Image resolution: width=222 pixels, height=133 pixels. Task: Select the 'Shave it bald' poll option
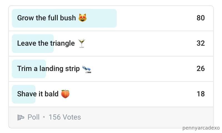click(x=111, y=94)
